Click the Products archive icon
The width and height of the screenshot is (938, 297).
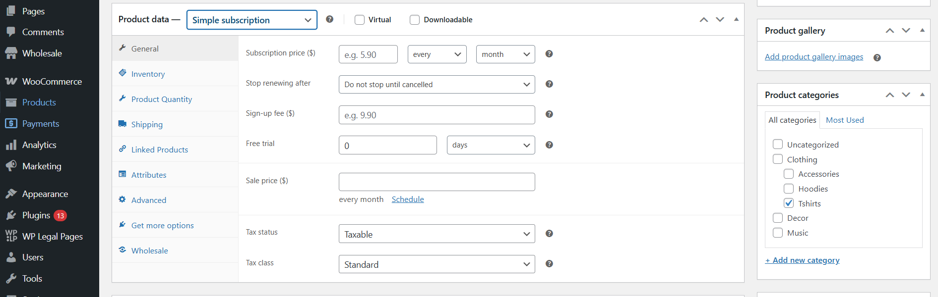[x=11, y=102]
